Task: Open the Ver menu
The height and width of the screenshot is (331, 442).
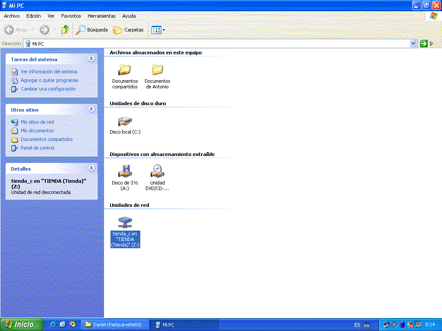Action: tap(51, 16)
